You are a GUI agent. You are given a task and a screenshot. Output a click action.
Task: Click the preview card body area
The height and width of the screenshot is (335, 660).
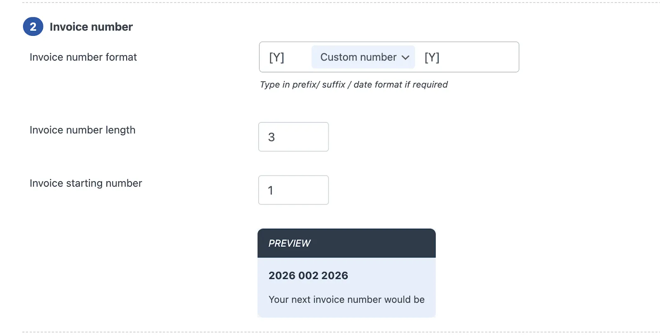pyautogui.click(x=346, y=286)
